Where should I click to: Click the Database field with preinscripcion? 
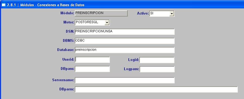125,50
